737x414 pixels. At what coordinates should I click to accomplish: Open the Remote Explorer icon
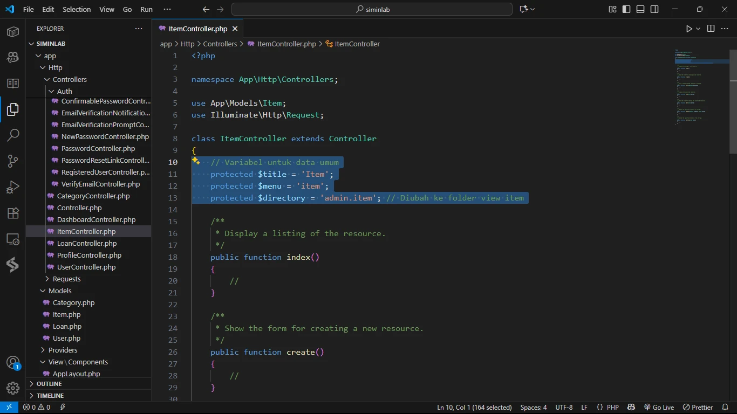(13, 239)
